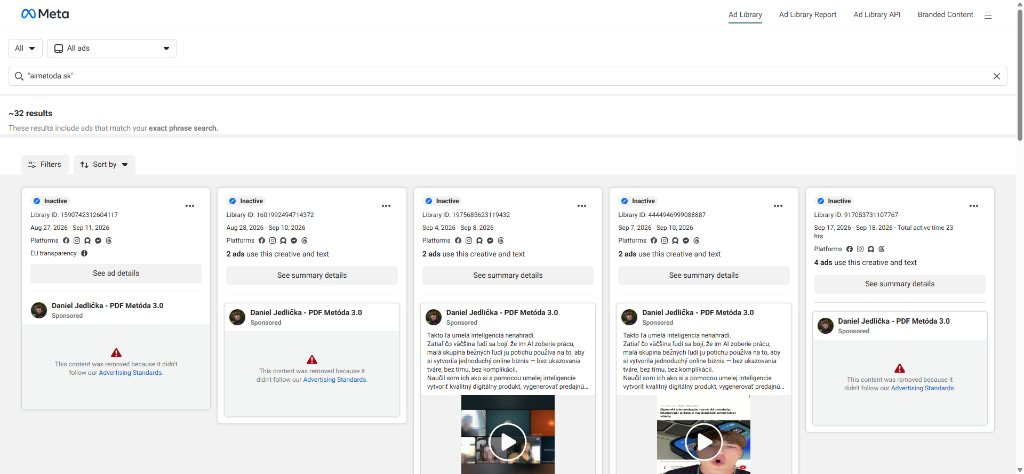
Task: Open Advertising Standards link in ad 1590742312604117
Action: tap(131, 373)
